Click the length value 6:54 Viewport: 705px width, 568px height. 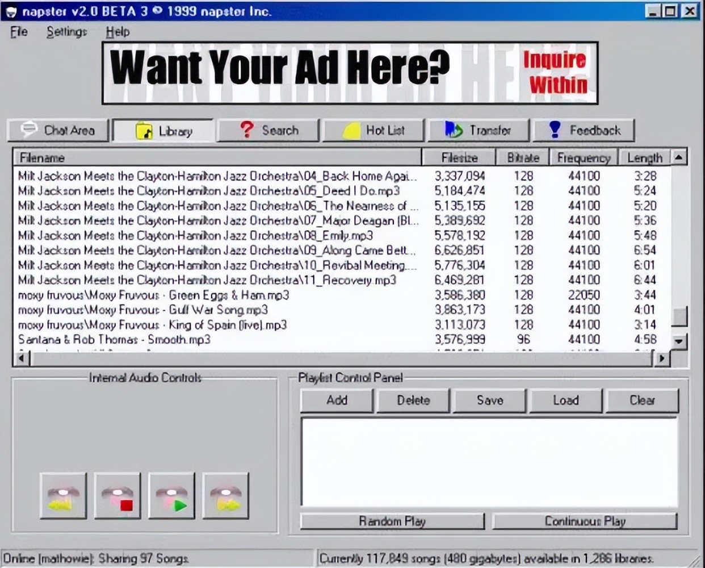[645, 250]
